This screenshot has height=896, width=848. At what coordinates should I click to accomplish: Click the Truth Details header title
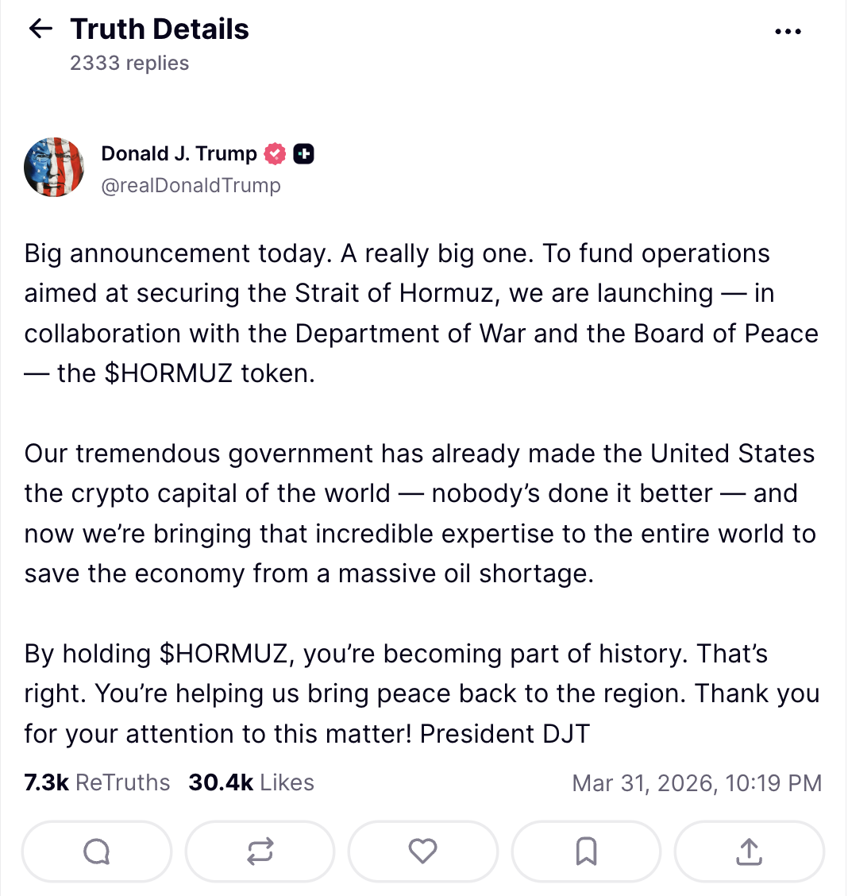(160, 29)
